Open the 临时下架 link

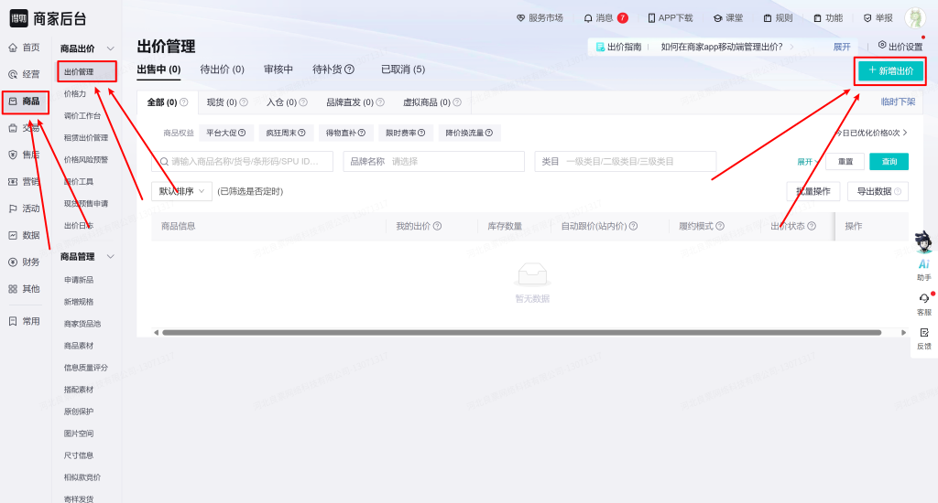click(898, 102)
